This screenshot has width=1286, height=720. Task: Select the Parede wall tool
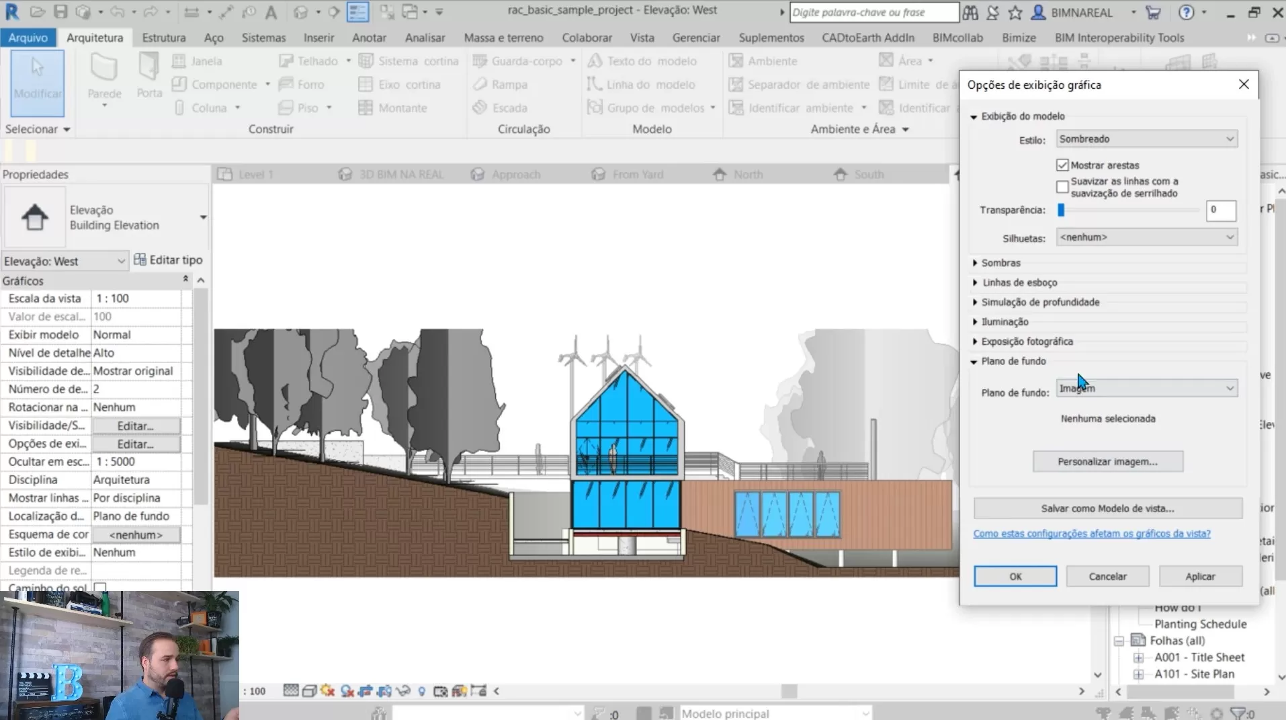104,79
